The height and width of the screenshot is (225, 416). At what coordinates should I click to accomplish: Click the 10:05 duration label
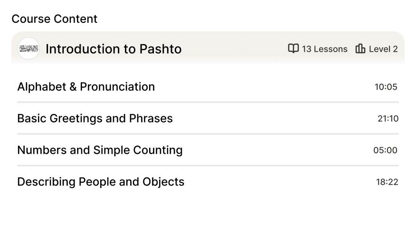(x=386, y=87)
